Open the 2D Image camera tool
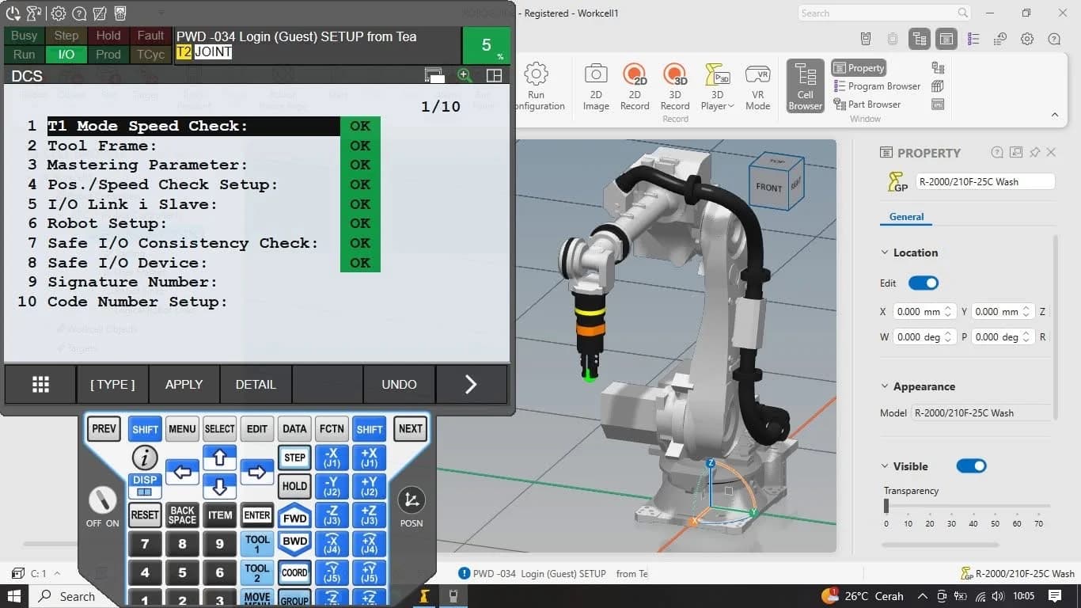The width and height of the screenshot is (1081, 608). [x=596, y=87]
